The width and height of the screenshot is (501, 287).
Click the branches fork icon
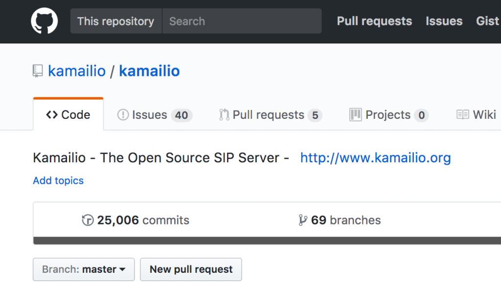click(x=302, y=220)
